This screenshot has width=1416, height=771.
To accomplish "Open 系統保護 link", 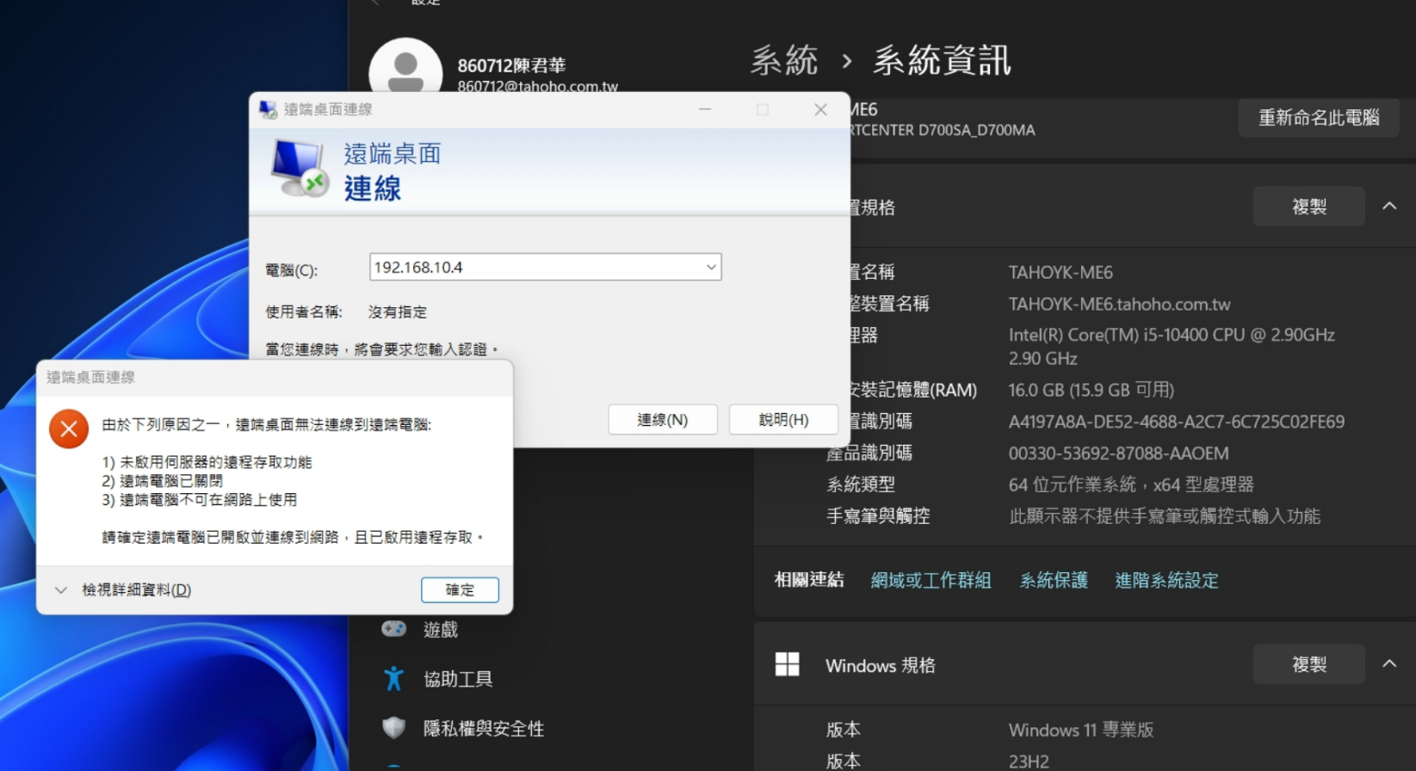I will 1054,580.
